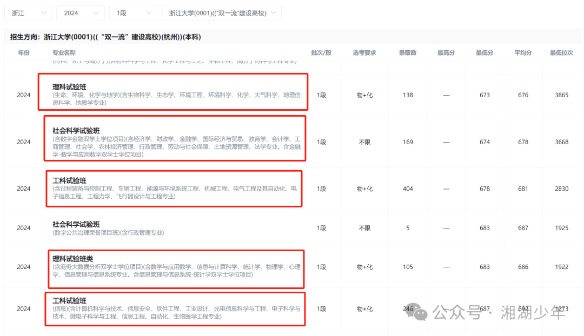Click year 2024 in the 3865 rank row
This screenshot has height=336, width=584.
coord(23,95)
